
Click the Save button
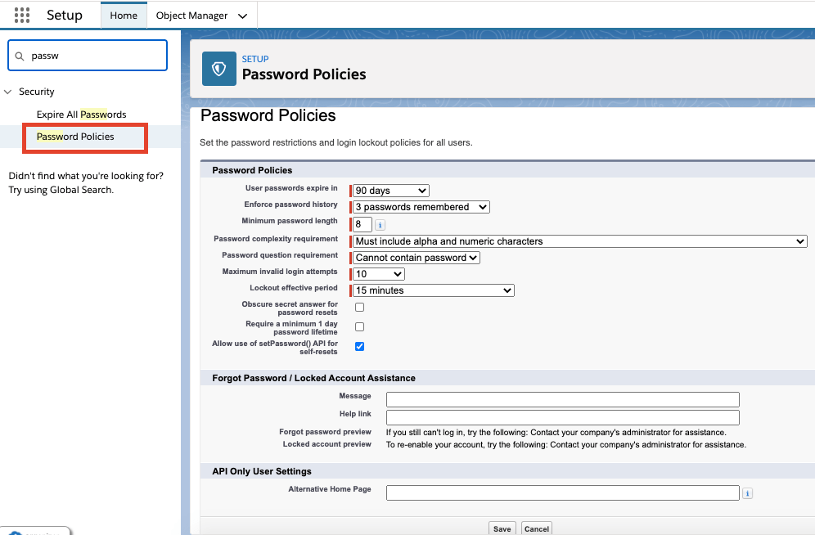coord(502,528)
